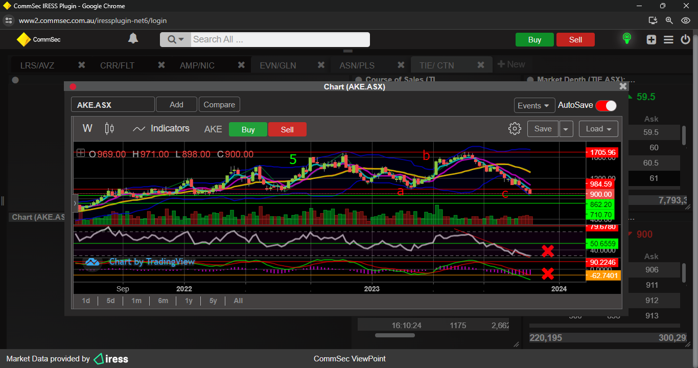The width and height of the screenshot is (698, 368).
Task: Expand the chart legend plus box
Action: 81,153
